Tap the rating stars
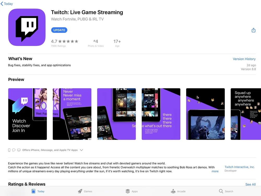Viewport: 261px width, 196px height. (68, 41)
